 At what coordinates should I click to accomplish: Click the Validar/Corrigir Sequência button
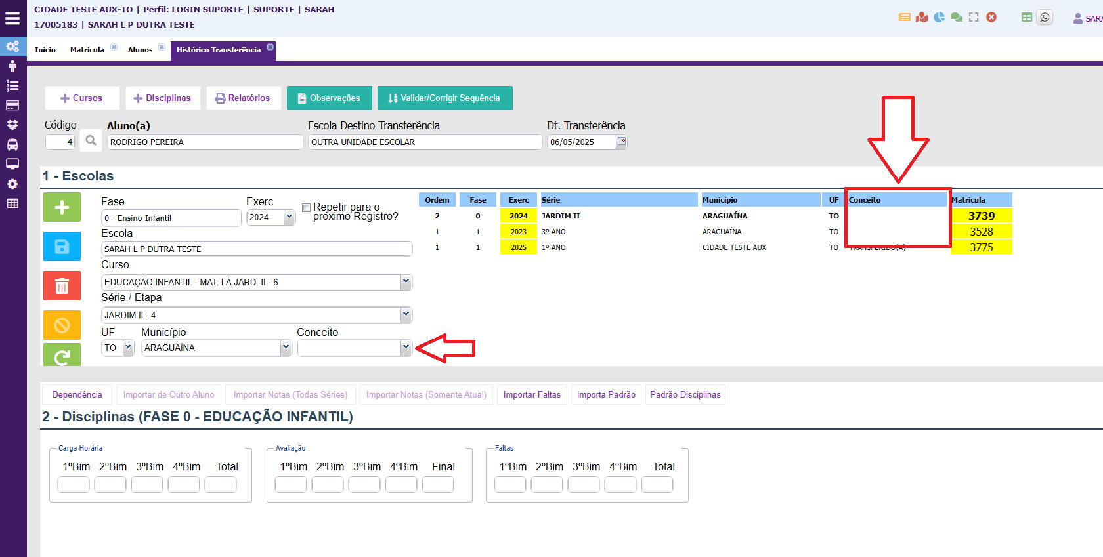click(444, 98)
